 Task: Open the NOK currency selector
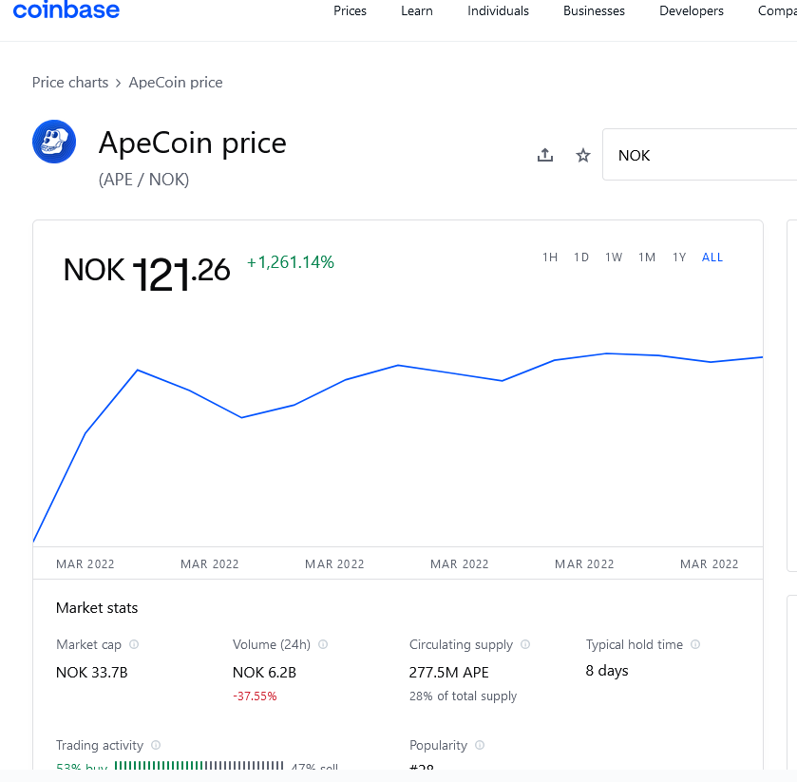pyautogui.click(x=699, y=155)
